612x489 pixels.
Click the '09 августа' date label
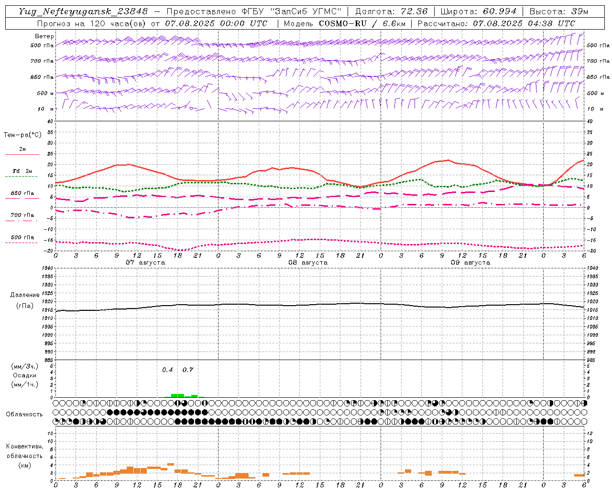470,263
